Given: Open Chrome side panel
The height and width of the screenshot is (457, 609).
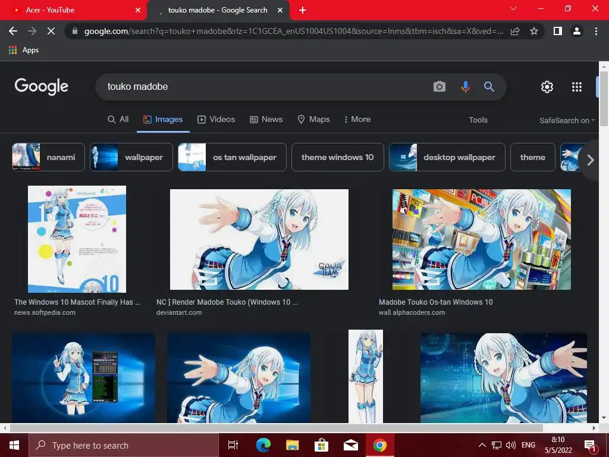Looking at the screenshot, I should point(558,31).
